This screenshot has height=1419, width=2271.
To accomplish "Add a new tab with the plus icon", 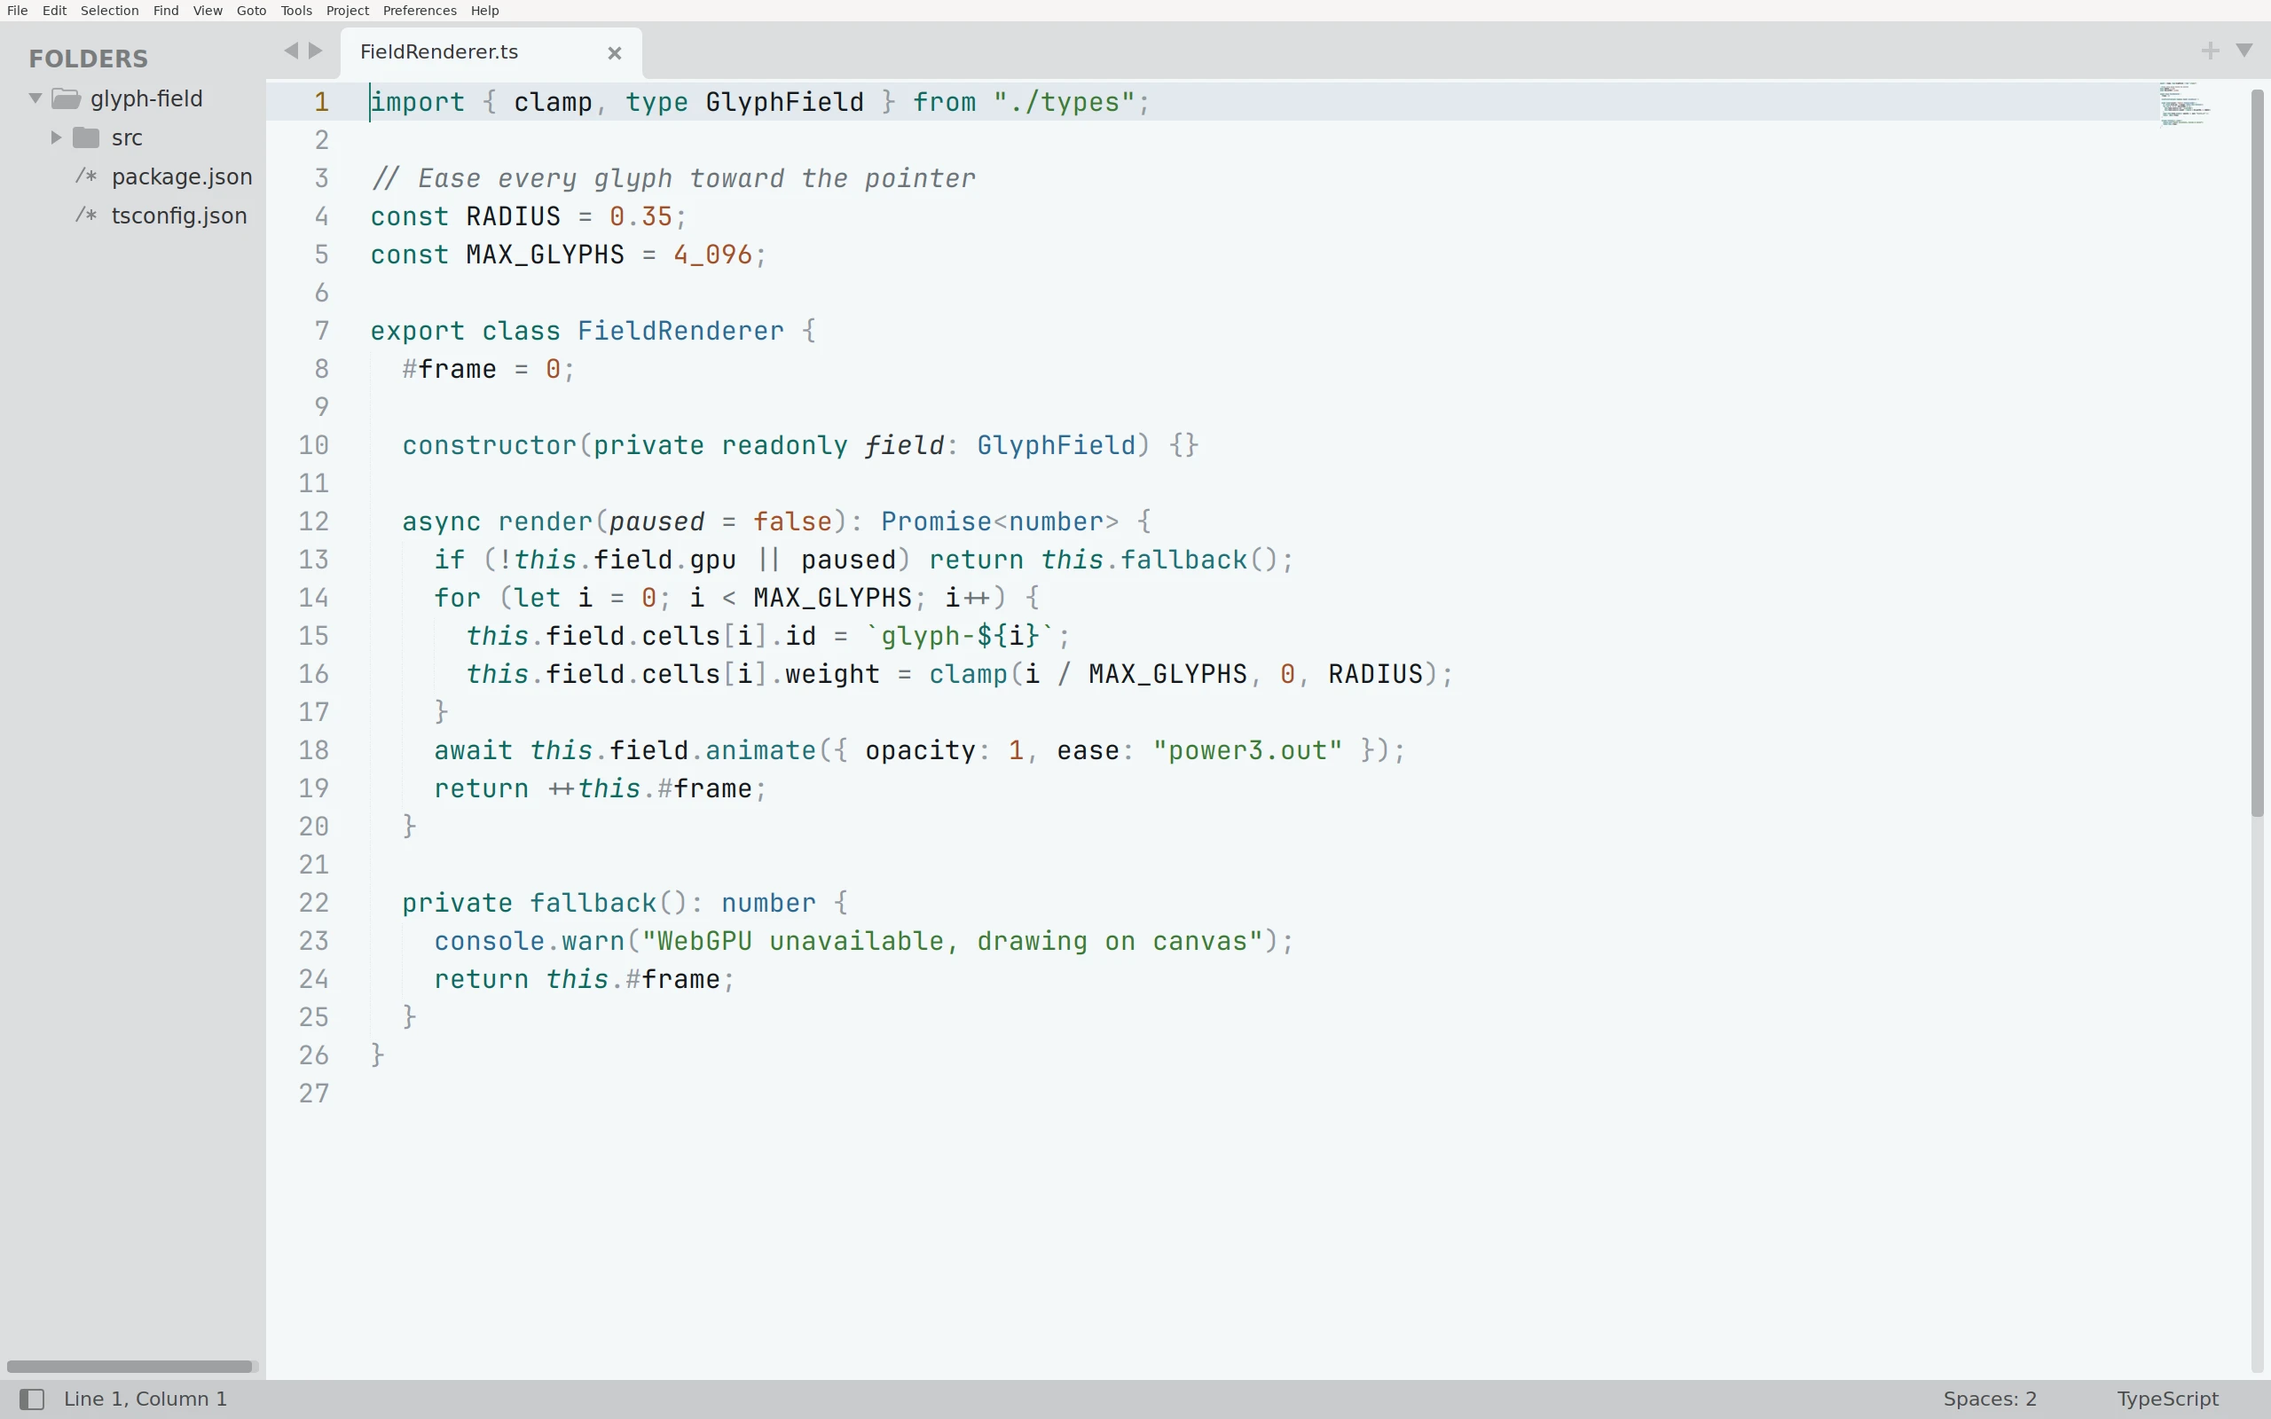I will tap(2210, 51).
